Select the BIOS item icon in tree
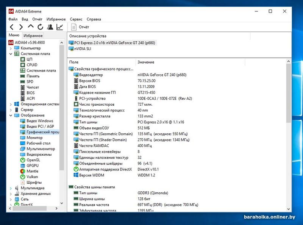This screenshot has height=225, width=303. click(23, 93)
